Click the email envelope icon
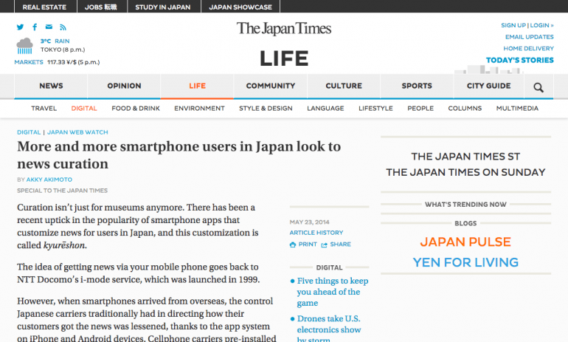This screenshot has height=342, width=568. [49, 27]
